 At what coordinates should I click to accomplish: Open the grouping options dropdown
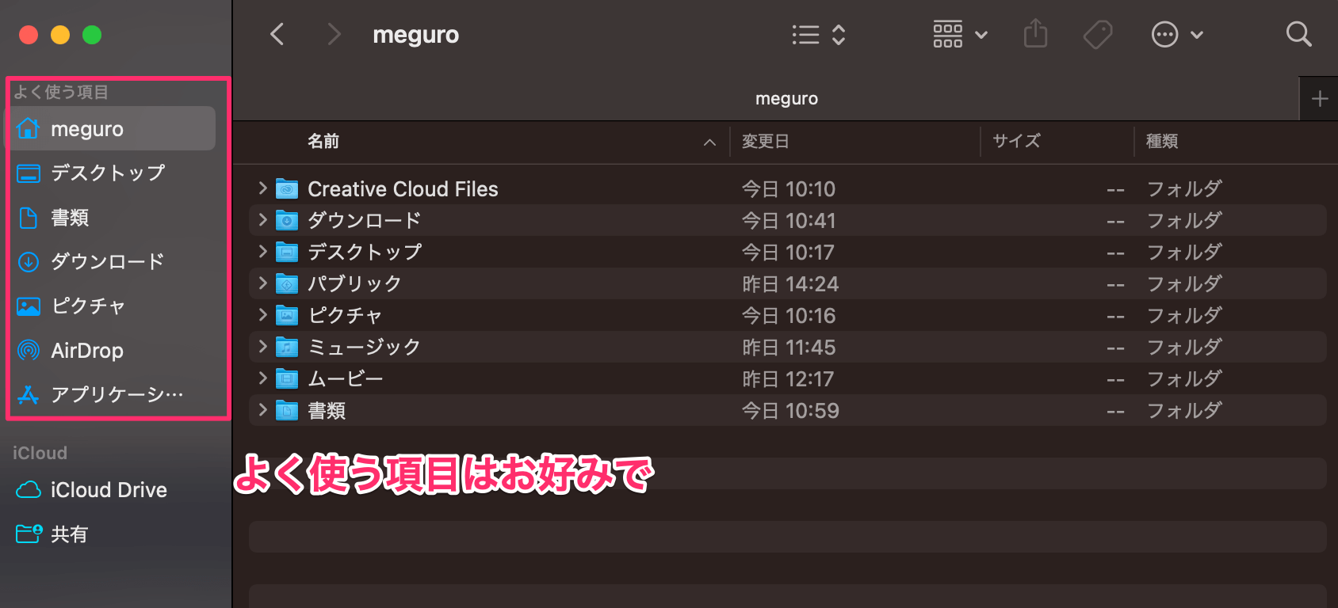(x=960, y=35)
